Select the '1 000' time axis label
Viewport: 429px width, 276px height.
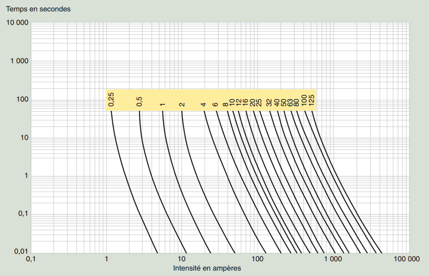19,61
